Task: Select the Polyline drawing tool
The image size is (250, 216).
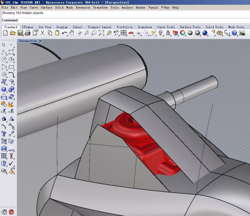Action: point(4,52)
